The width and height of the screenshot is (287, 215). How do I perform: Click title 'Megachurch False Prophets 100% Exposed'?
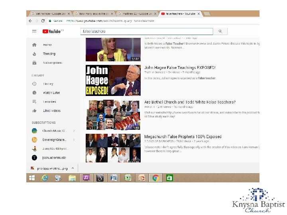pyautogui.click(x=183, y=137)
